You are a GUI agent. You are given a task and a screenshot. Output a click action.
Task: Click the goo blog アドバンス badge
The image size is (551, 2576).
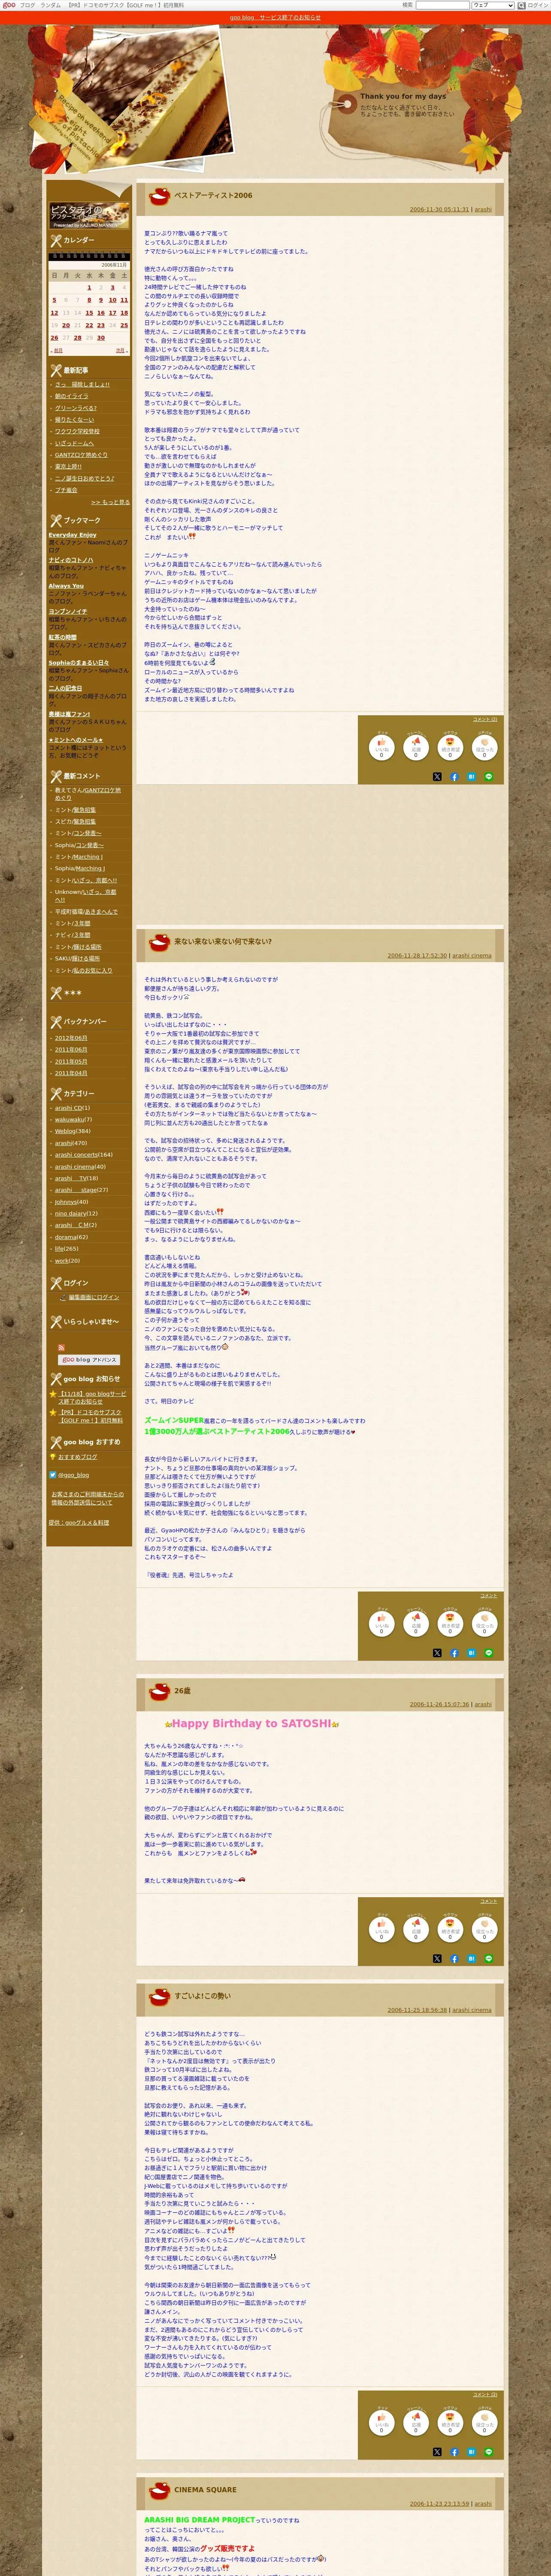89,1360
